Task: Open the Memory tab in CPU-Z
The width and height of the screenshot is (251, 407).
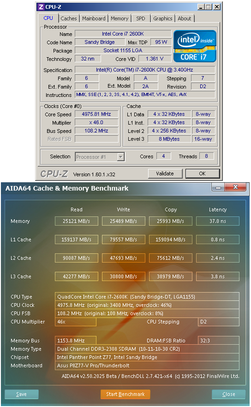Action: [120, 18]
